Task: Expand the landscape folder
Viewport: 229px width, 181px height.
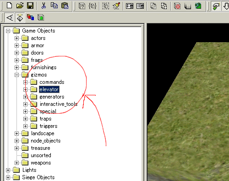Action: [x=16, y=133]
